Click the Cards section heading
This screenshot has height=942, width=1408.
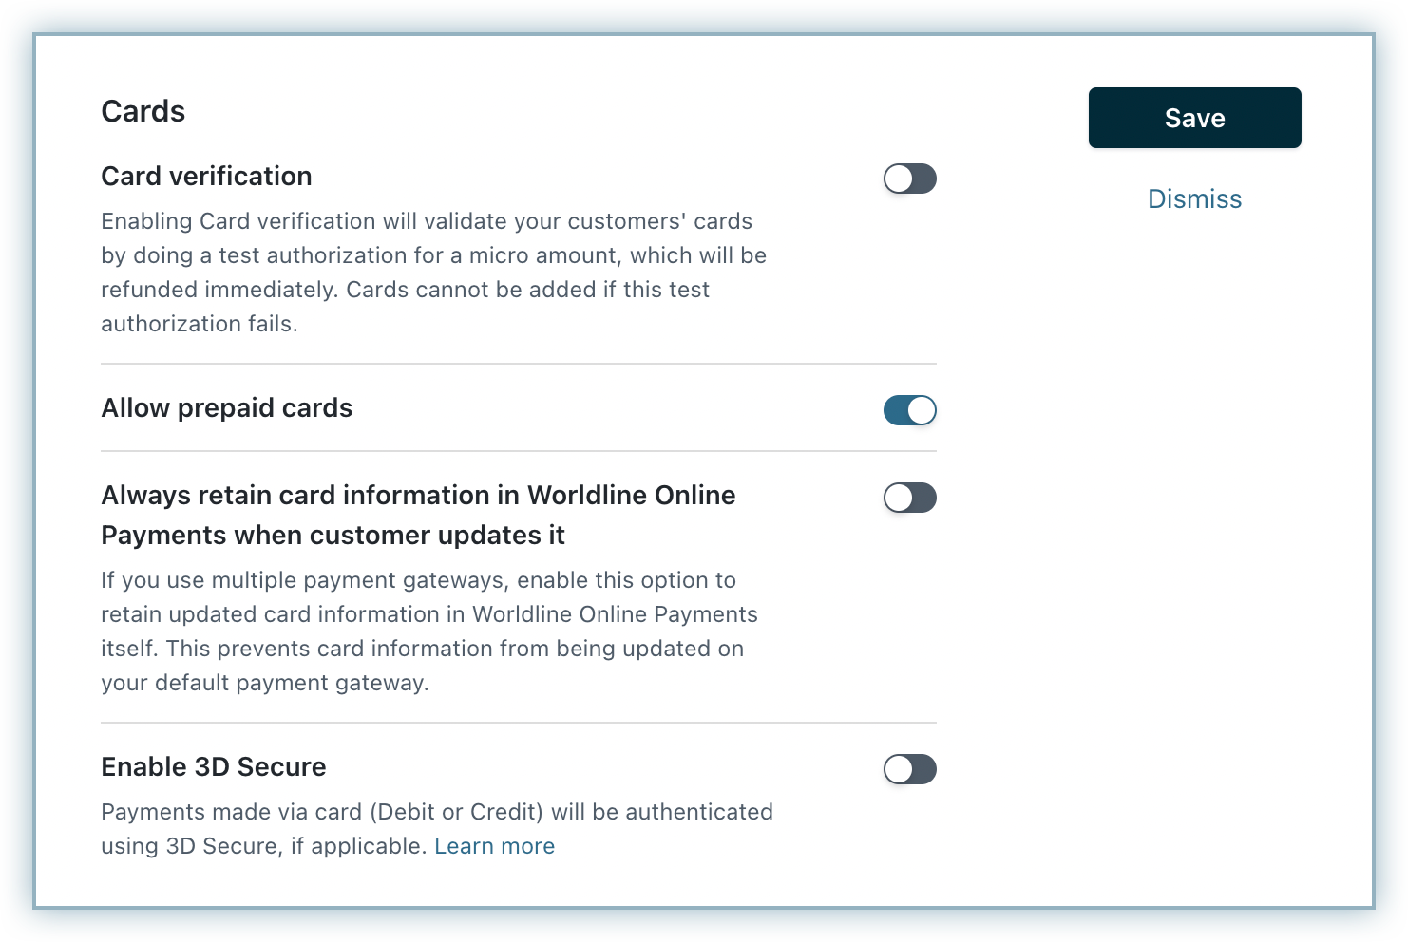click(x=143, y=111)
